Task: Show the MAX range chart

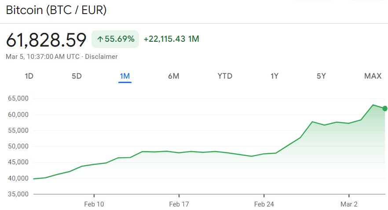Action: coord(373,76)
